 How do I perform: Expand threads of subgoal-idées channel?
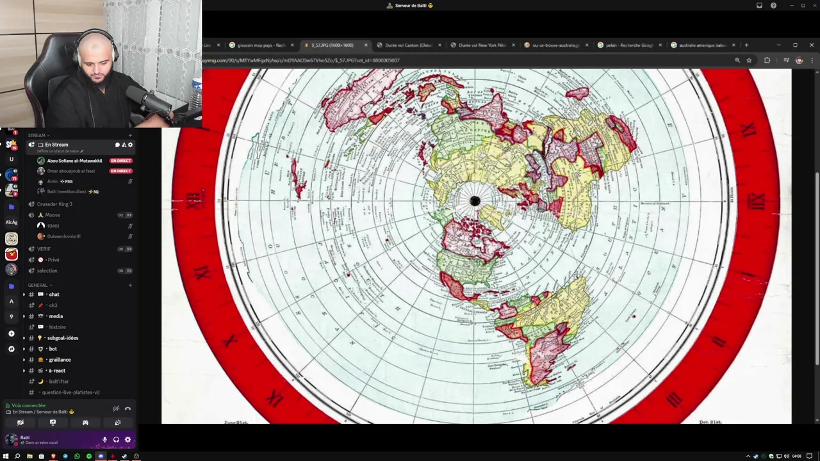point(24,338)
